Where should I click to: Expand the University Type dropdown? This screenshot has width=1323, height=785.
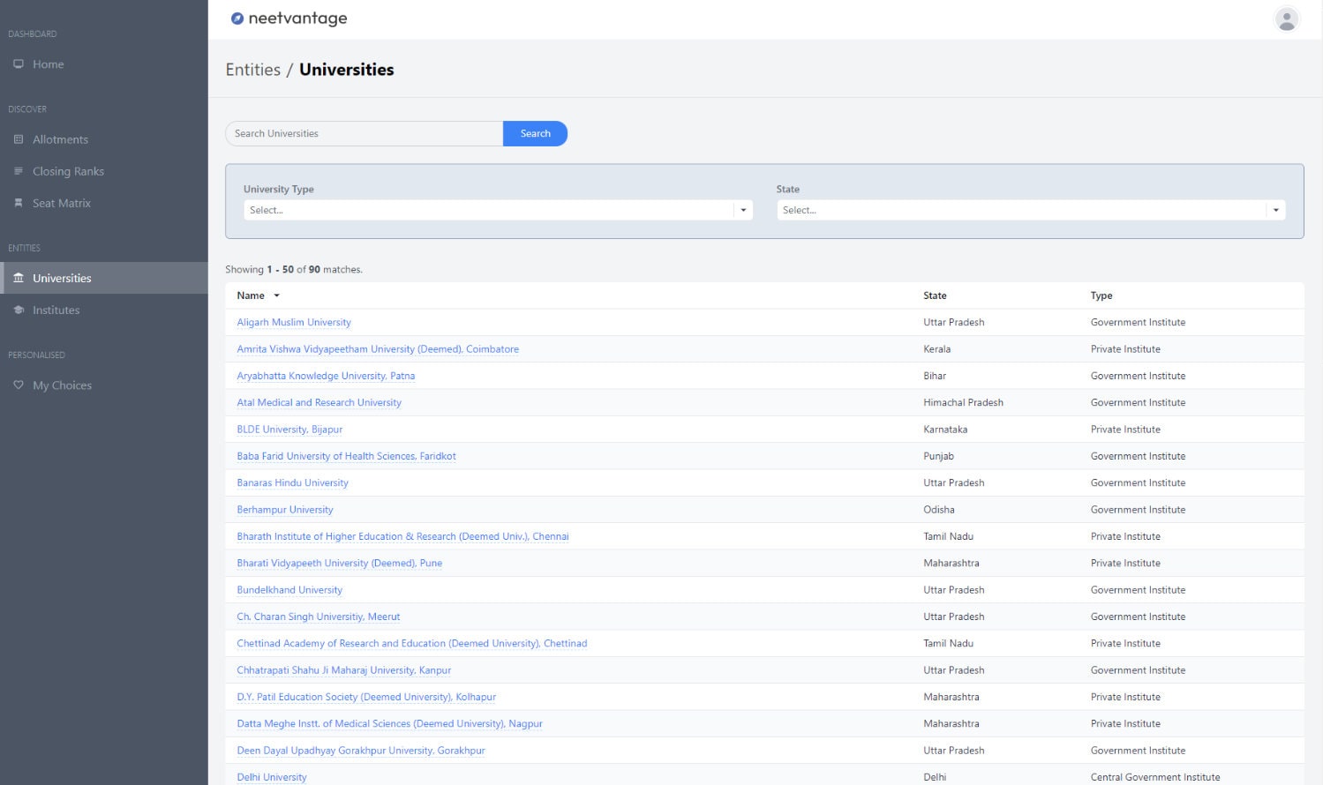coord(743,210)
